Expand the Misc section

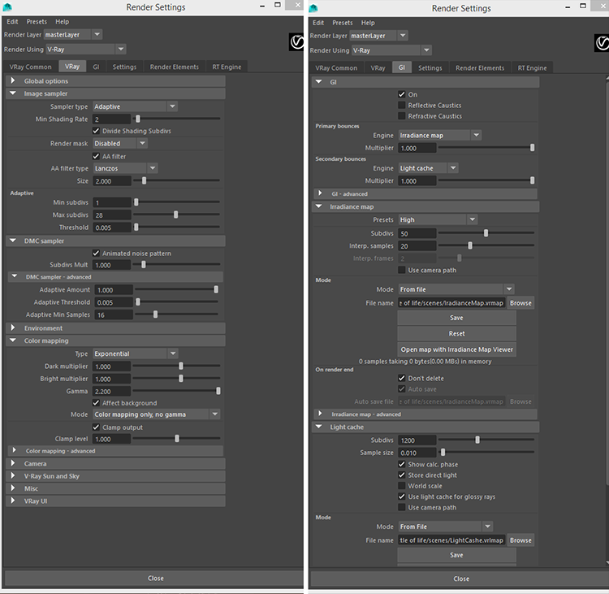click(x=116, y=488)
